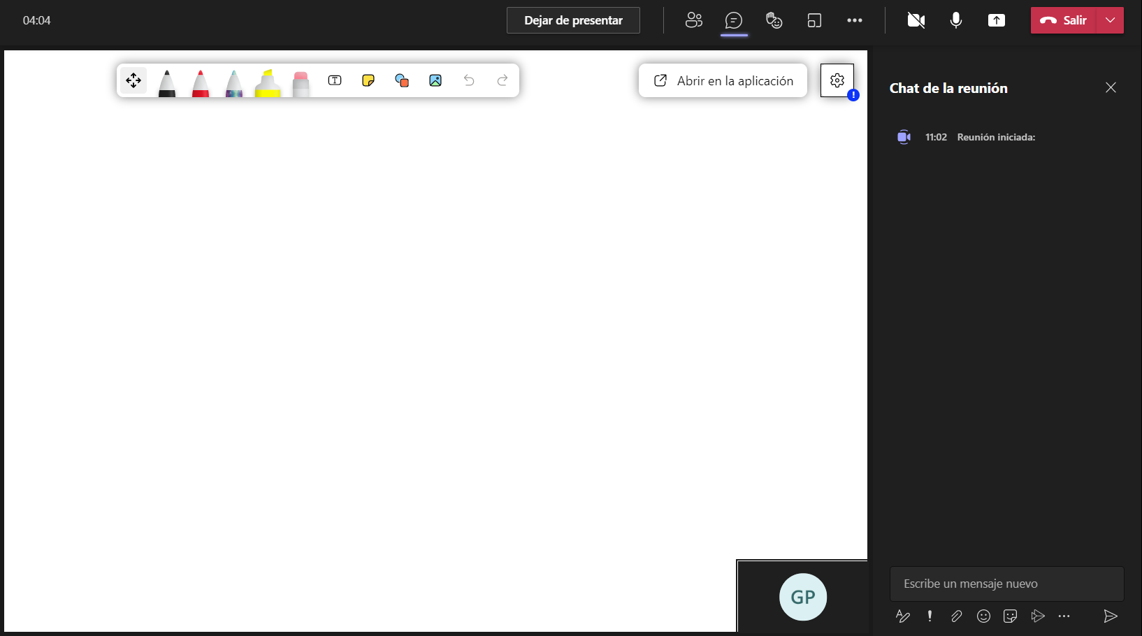Open the emoji picker in chat
The width and height of the screenshot is (1142, 636).
pos(983,616)
